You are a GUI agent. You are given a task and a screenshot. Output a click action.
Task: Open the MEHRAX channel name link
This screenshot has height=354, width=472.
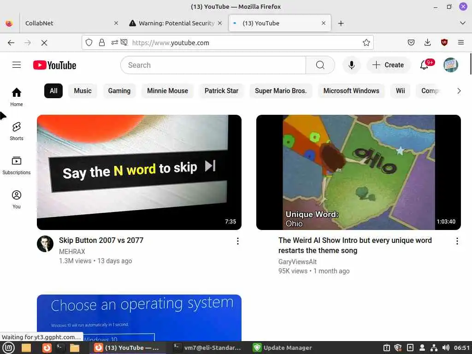[x=72, y=252]
